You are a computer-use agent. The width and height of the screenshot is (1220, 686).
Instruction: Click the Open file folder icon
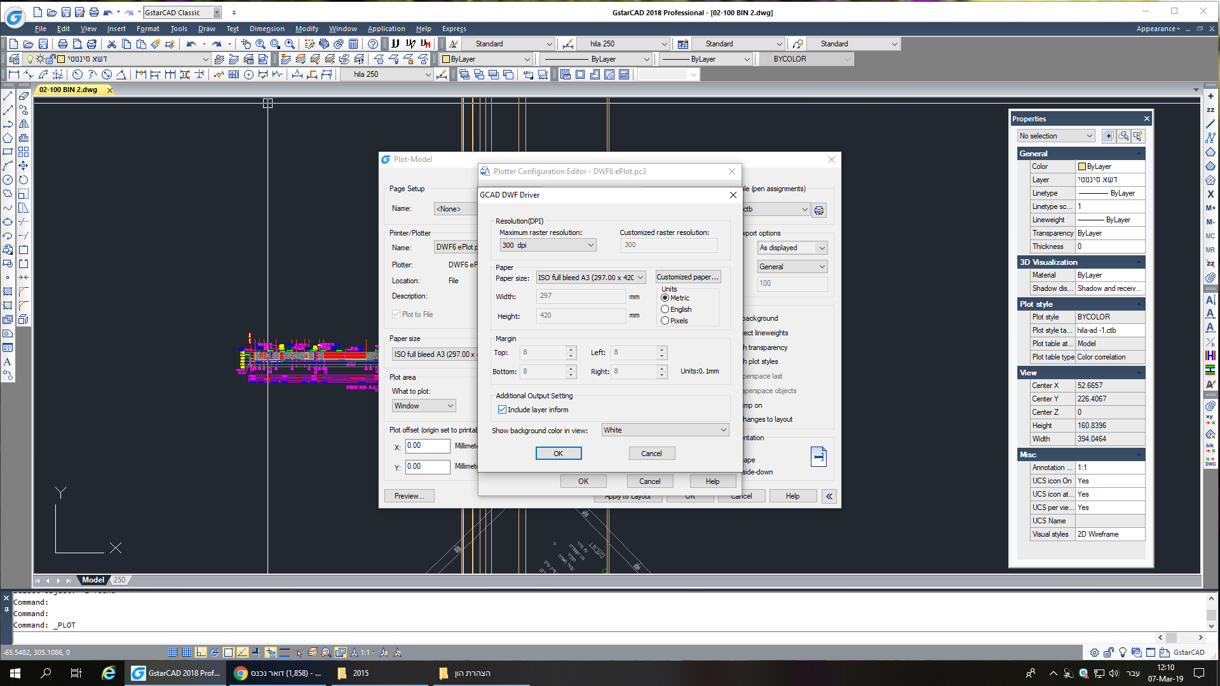coord(28,44)
